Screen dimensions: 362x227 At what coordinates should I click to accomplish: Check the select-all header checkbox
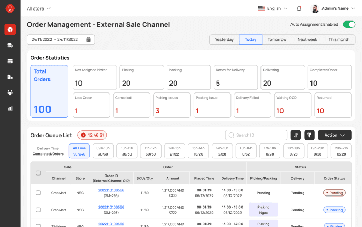38,173
